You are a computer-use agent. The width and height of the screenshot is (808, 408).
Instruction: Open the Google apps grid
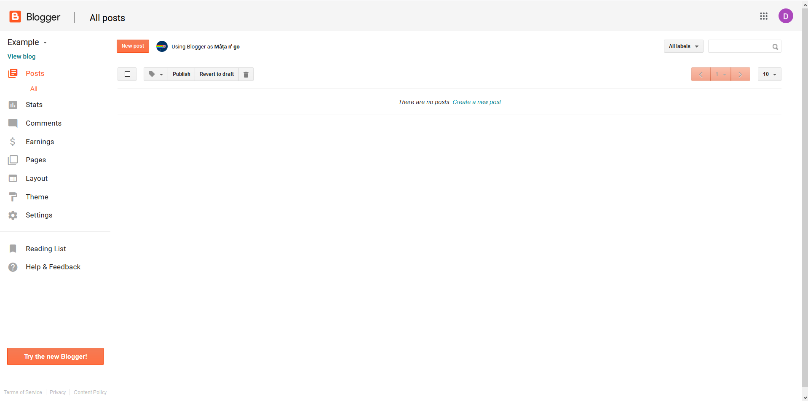[764, 16]
